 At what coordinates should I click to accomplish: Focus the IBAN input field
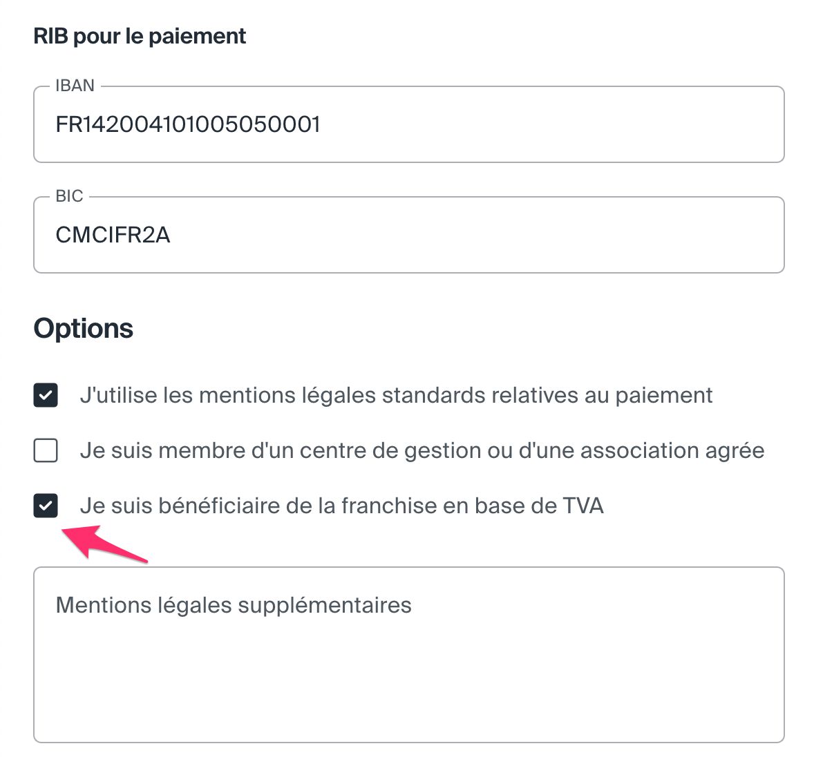pos(408,124)
